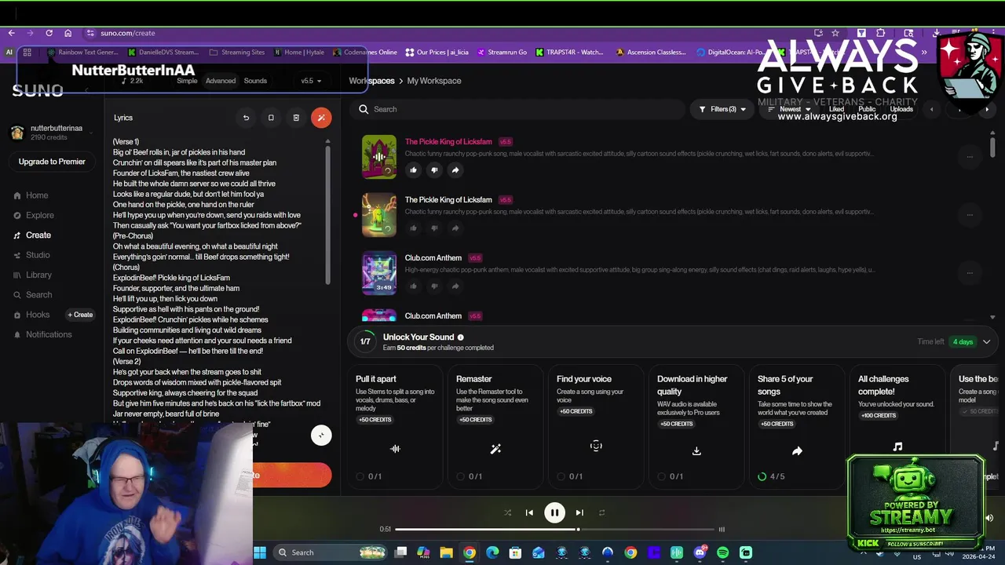Dislike the pink-titled Pickle King song

(x=434, y=169)
